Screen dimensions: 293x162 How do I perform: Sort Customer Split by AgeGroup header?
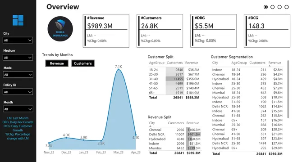pos(156,63)
